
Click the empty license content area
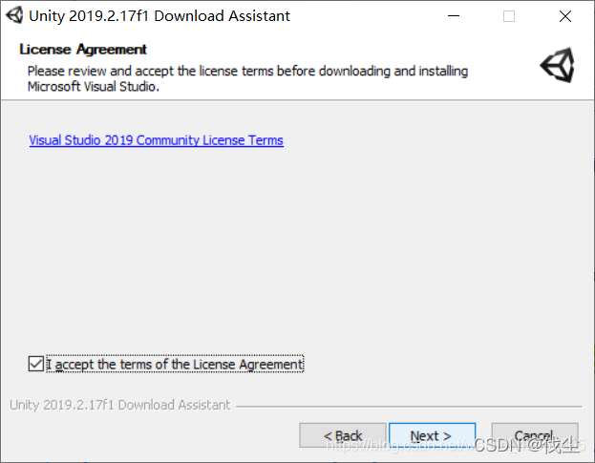pos(297,248)
